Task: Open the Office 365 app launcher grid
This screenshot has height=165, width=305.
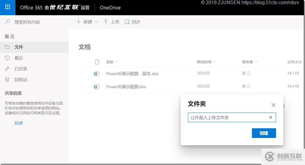Action: coord(8,7)
